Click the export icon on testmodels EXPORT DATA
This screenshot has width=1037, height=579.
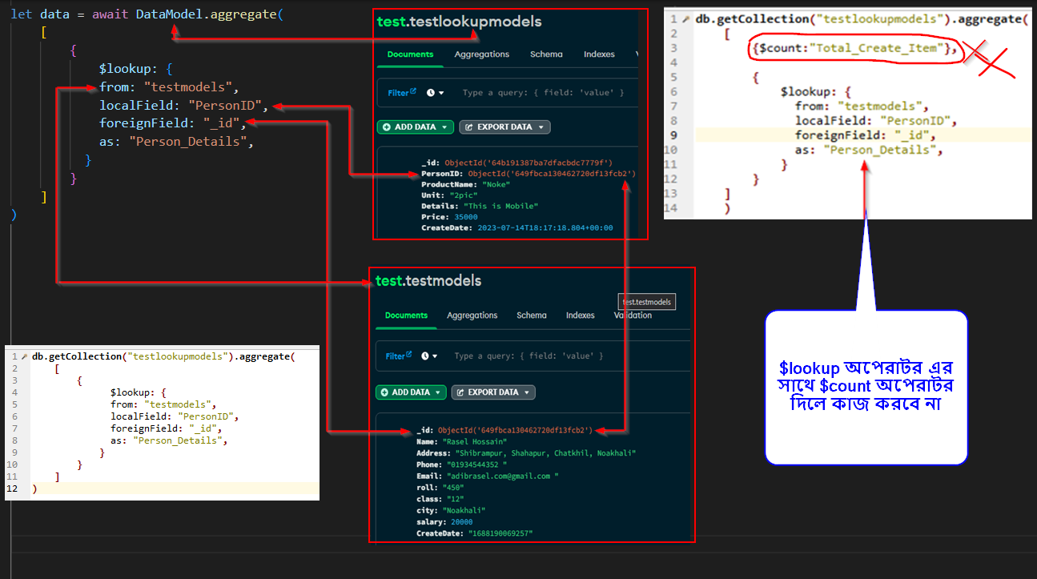460,392
